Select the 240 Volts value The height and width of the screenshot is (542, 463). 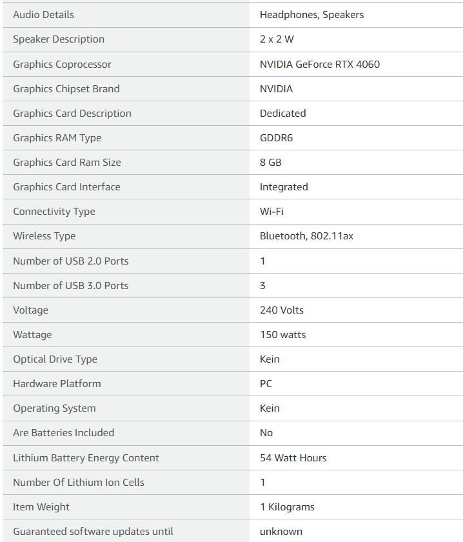[282, 310]
